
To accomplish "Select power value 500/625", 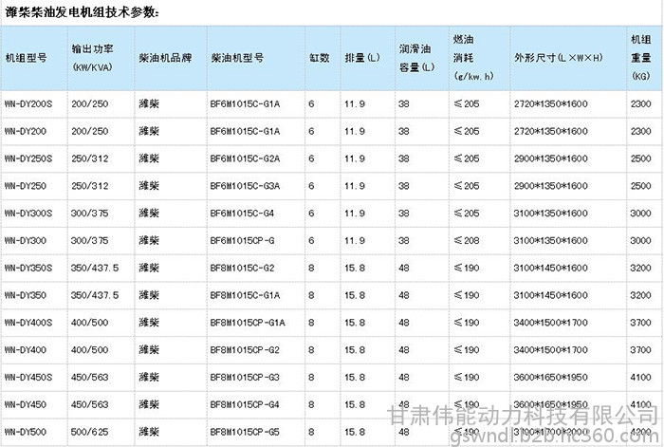I will [90, 432].
